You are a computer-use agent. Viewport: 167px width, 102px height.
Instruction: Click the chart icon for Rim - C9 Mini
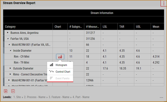pyautogui.click(x=60, y=57)
